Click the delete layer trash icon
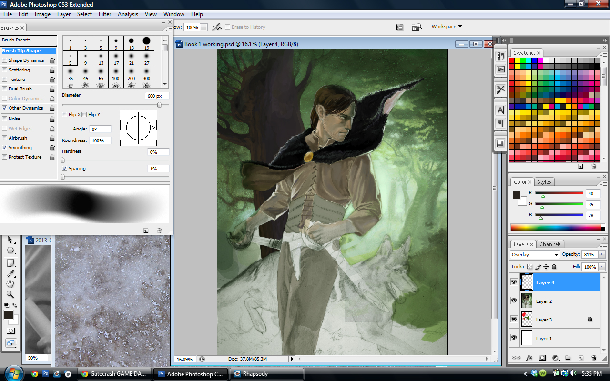Screen dimensions: 610x381 (594, 357)
